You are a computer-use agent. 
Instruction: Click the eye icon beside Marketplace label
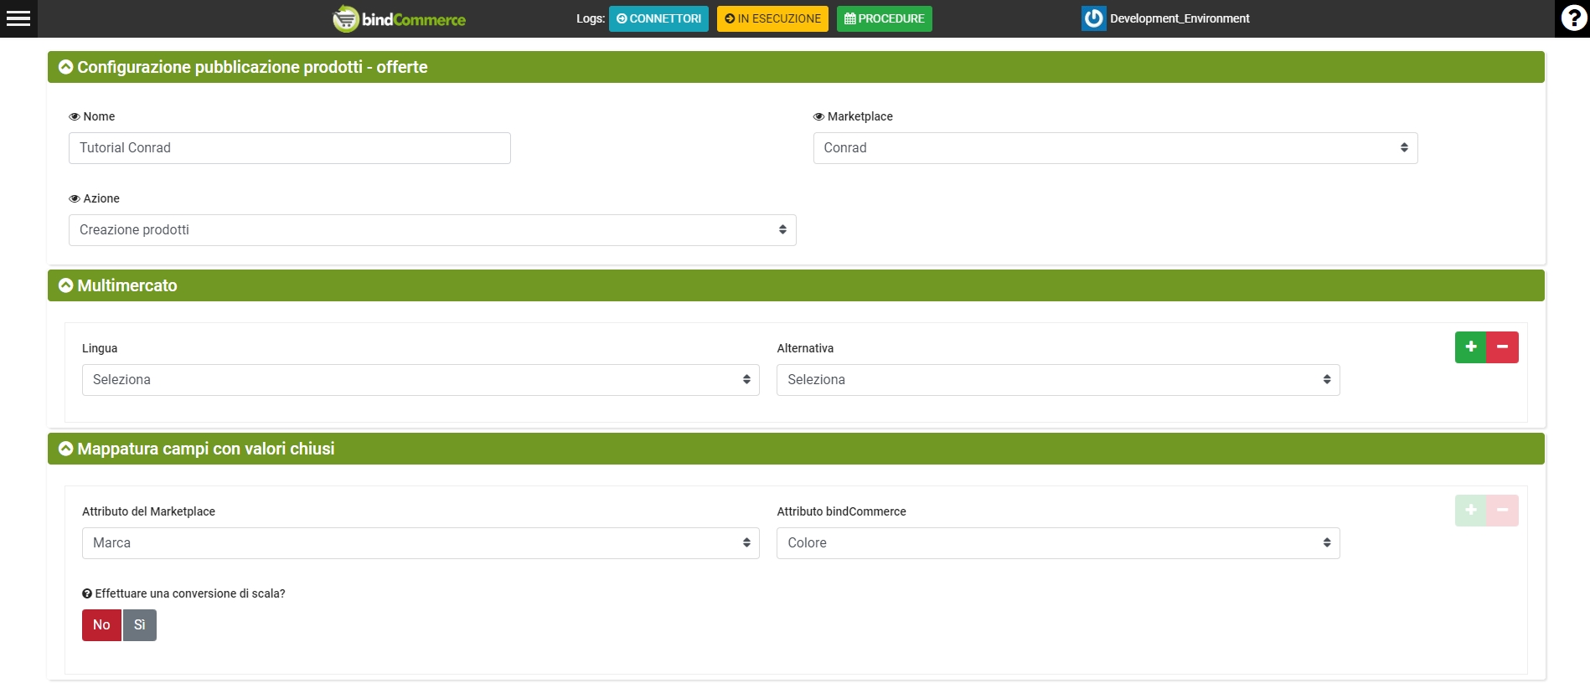coord(818,117)
